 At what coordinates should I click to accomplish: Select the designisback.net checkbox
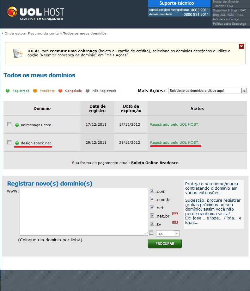(x=9, y=142)
